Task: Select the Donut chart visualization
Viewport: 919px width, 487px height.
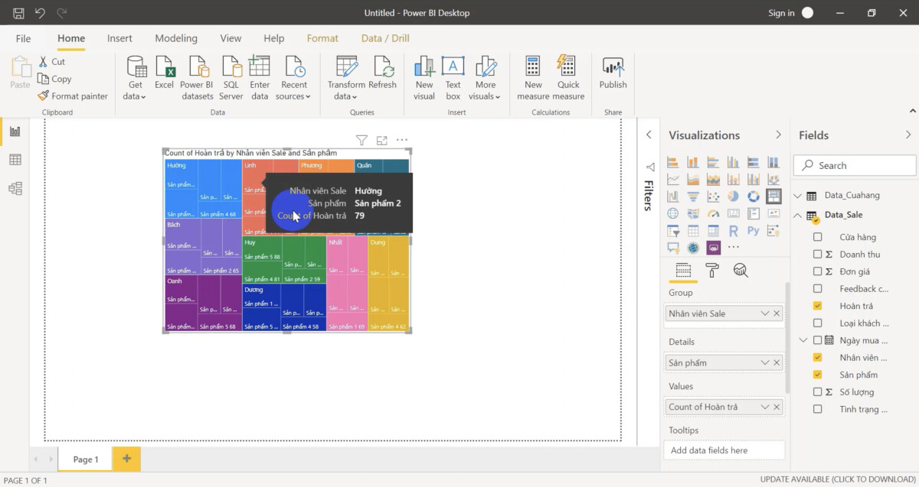Action: click(x=754, y=196)
